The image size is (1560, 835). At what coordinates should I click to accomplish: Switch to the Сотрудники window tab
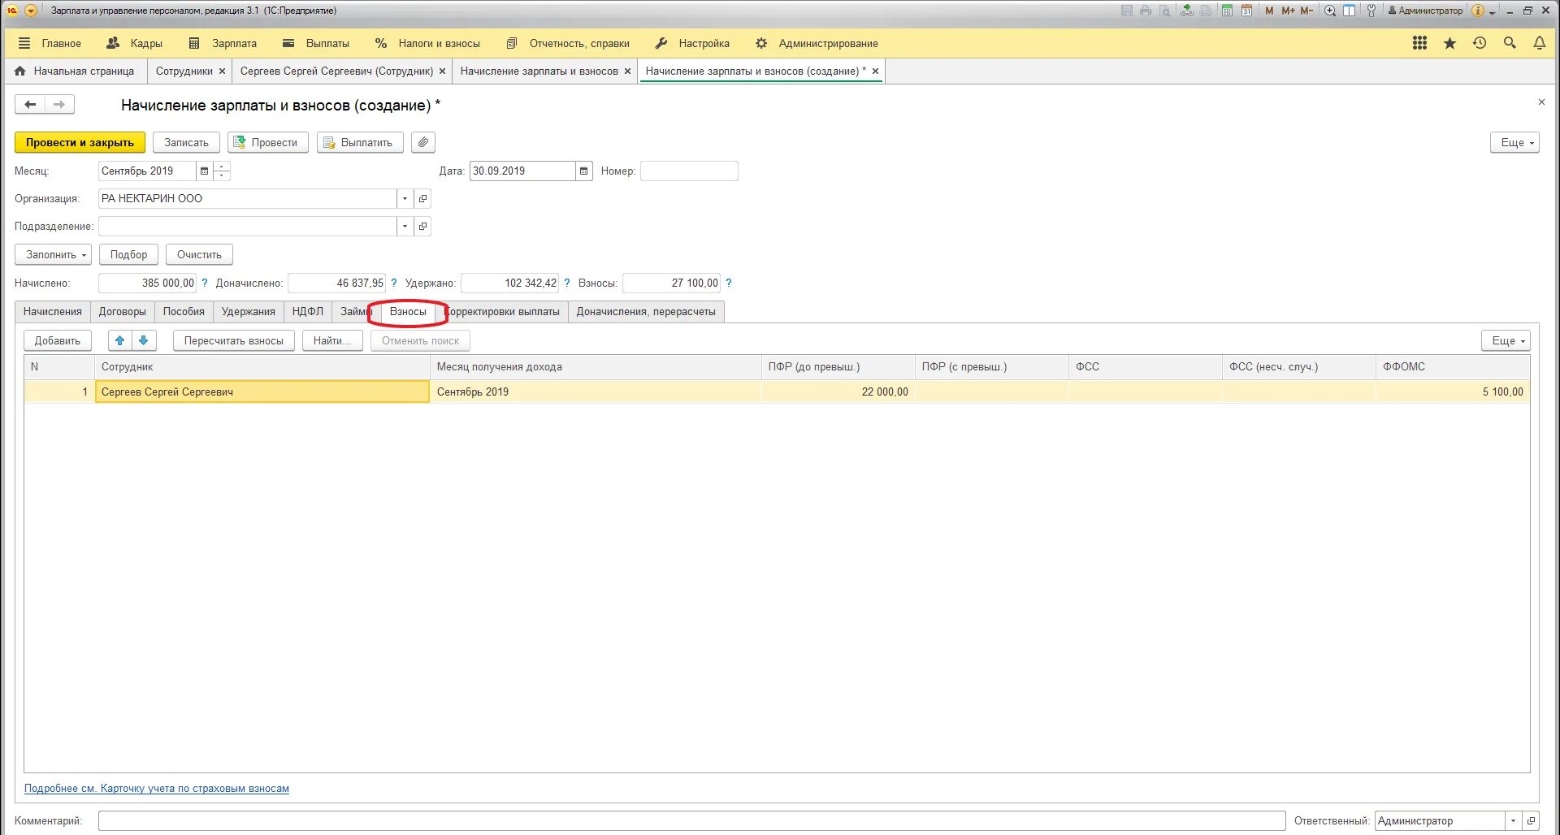[184, 71]
